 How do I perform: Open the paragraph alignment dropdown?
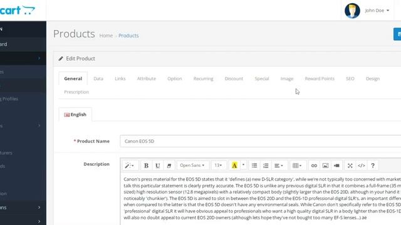pyautogui.click(x=279, y=166)
